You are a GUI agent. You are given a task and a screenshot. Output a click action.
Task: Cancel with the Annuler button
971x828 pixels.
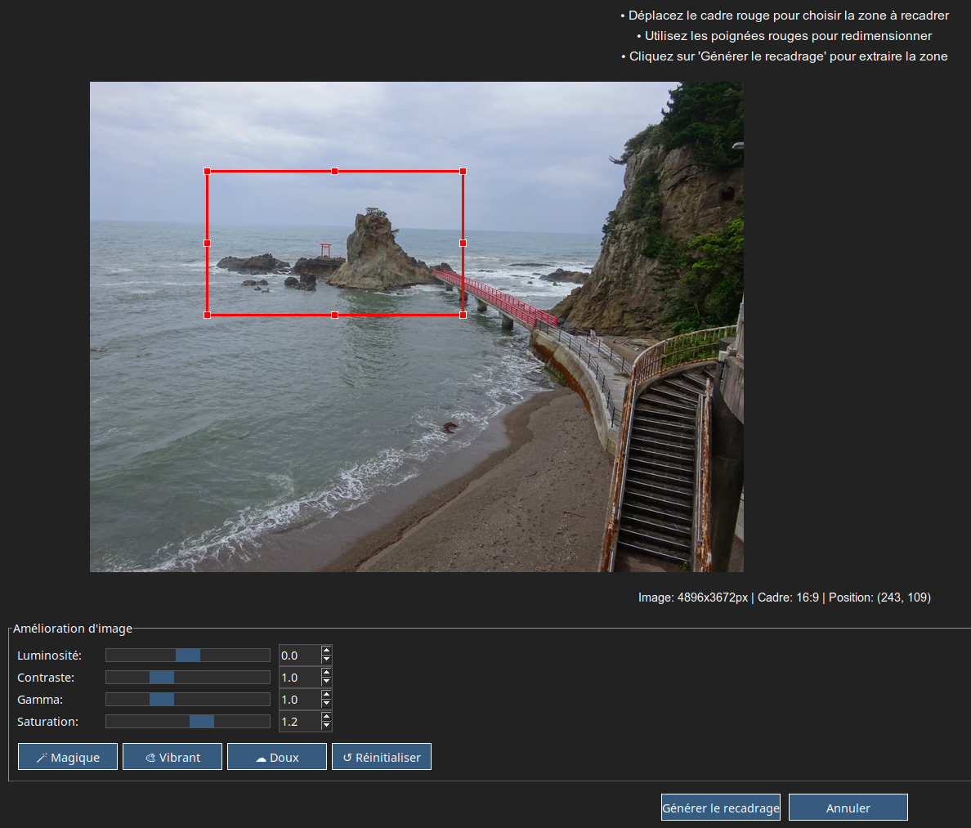[x=848, y=808]
